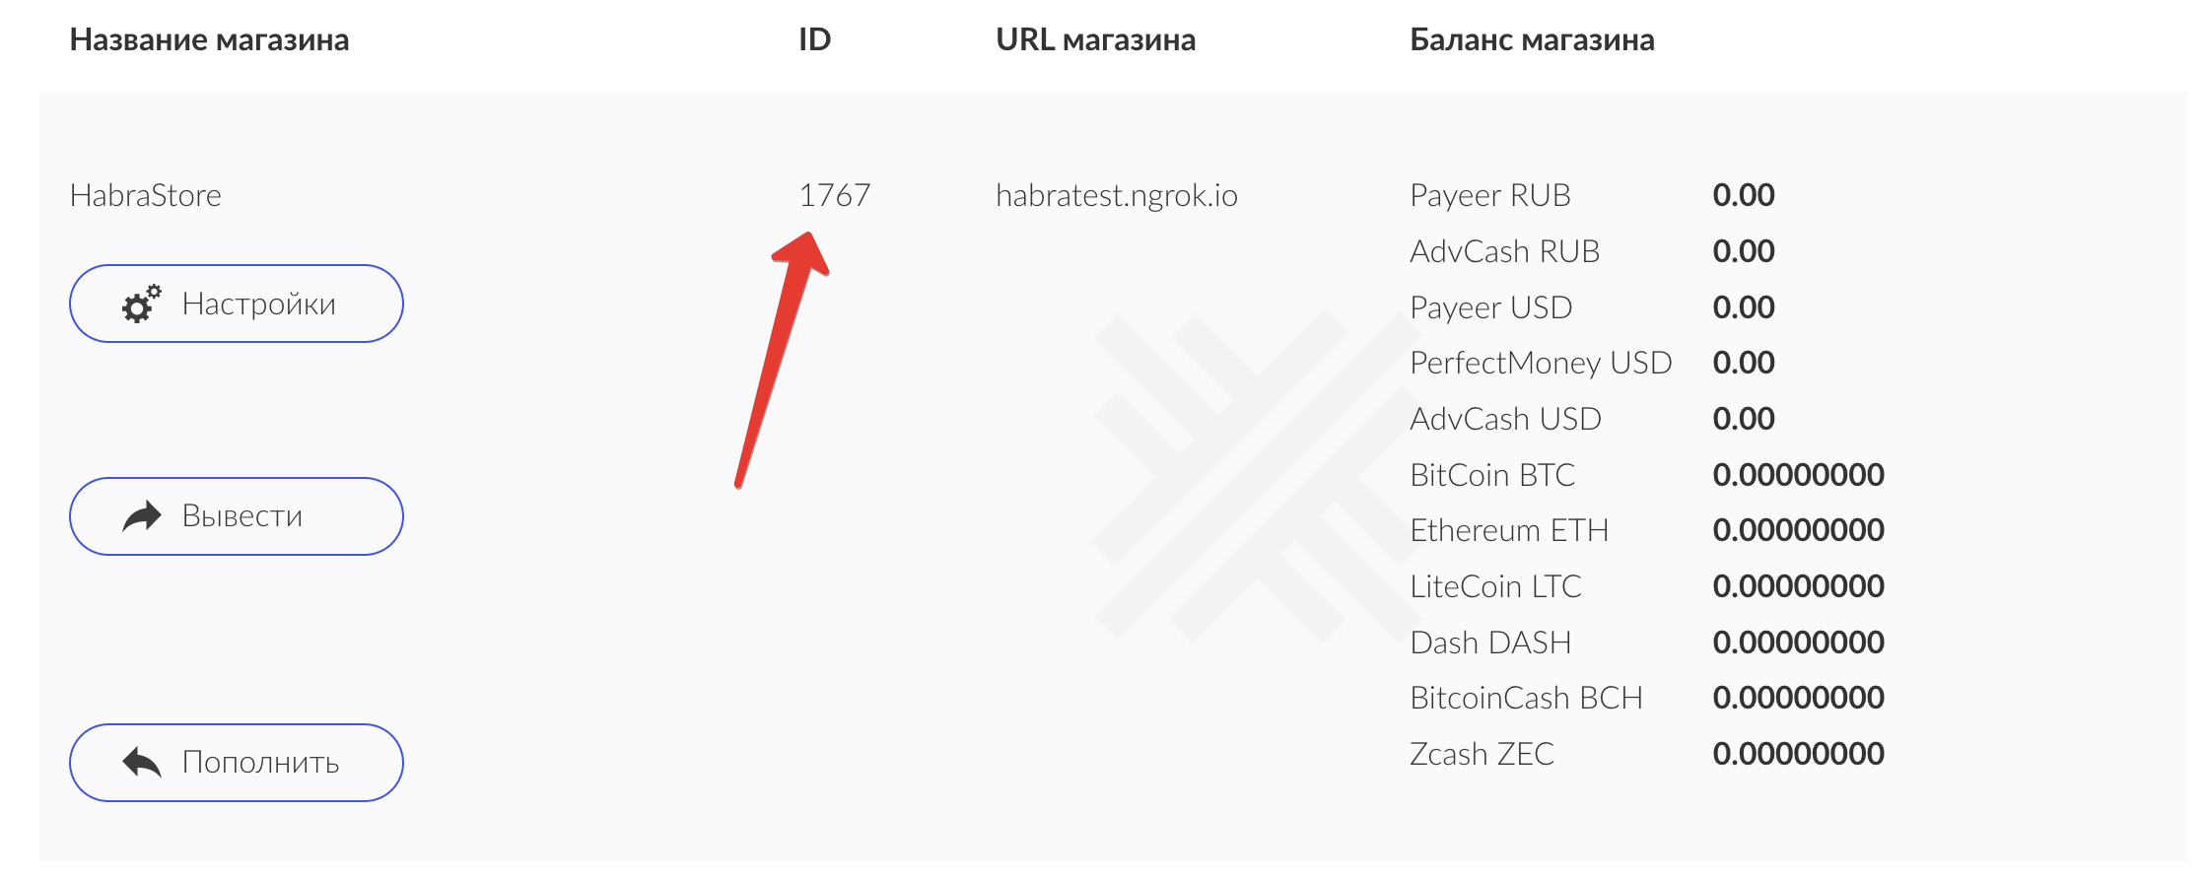Click the store ID 1767

835,194
